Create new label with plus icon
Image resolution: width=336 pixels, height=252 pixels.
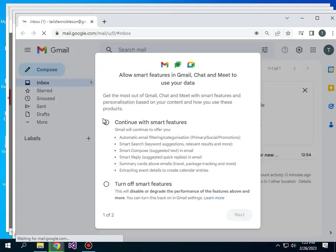89,138
